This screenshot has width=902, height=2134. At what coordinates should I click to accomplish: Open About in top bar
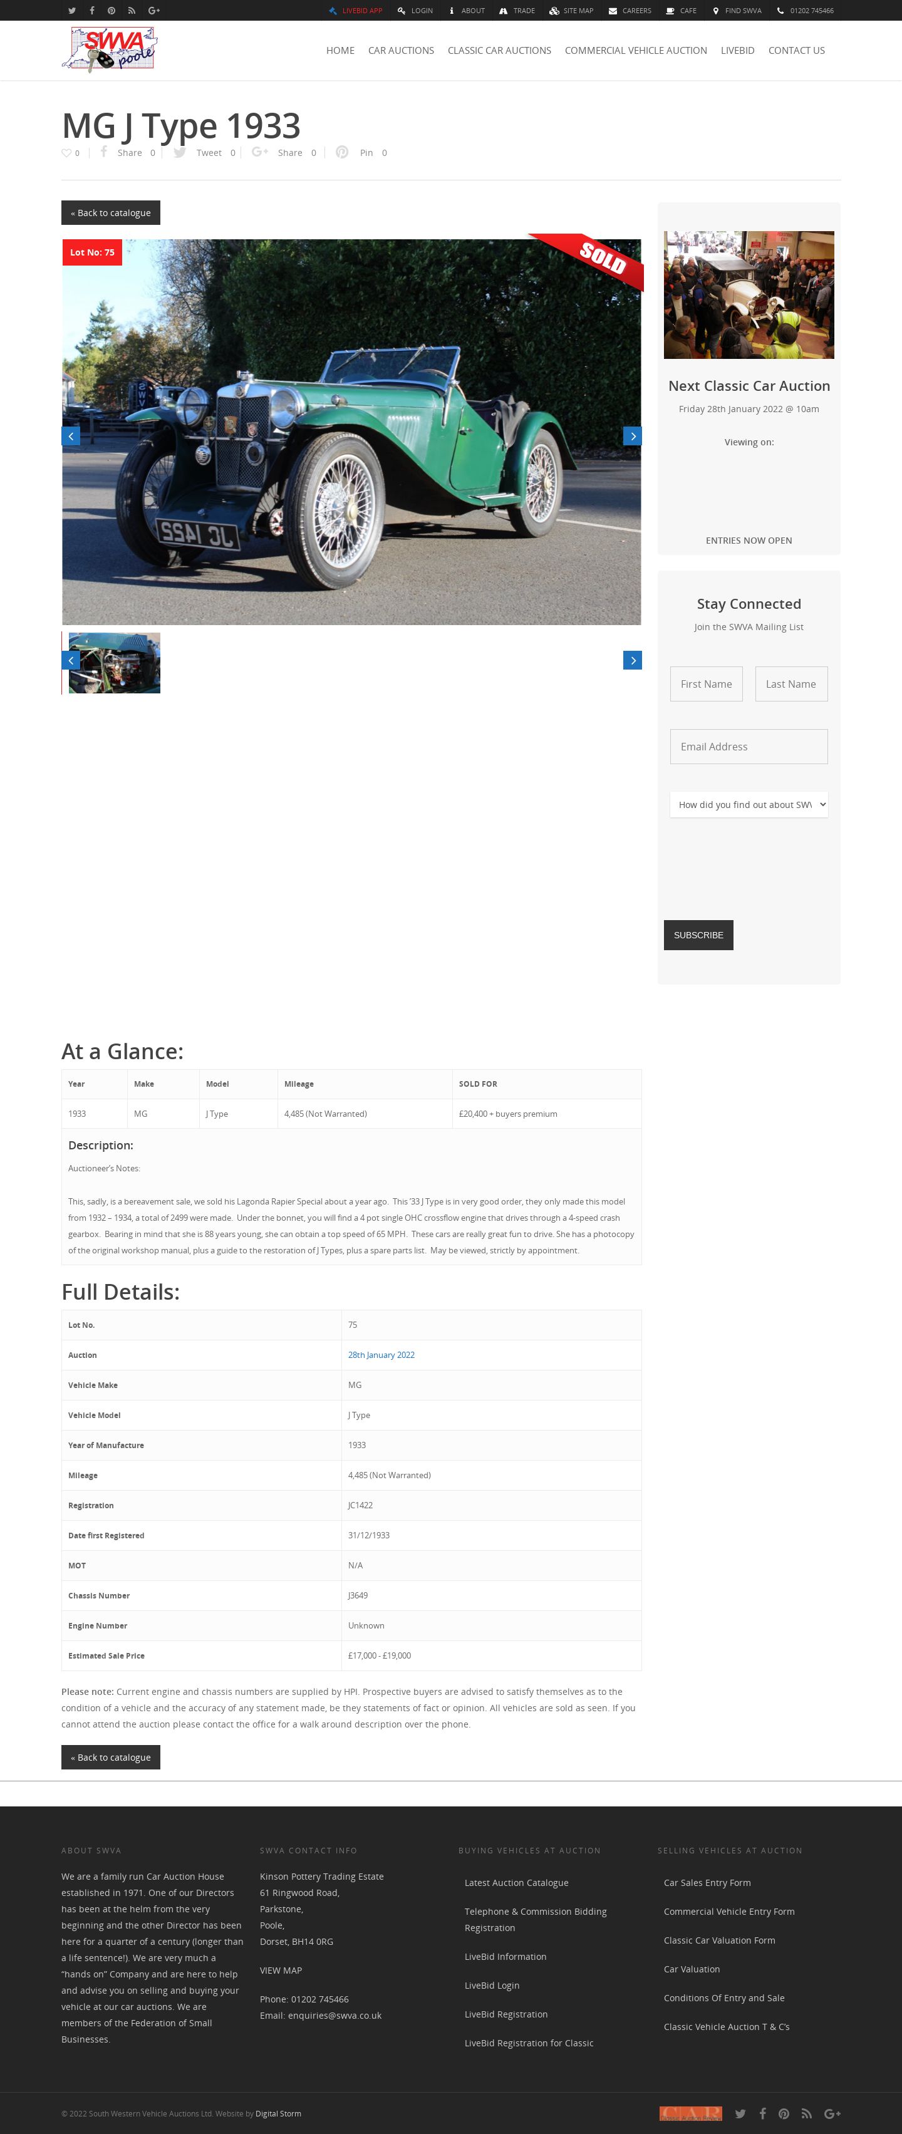tap(467, 11)
